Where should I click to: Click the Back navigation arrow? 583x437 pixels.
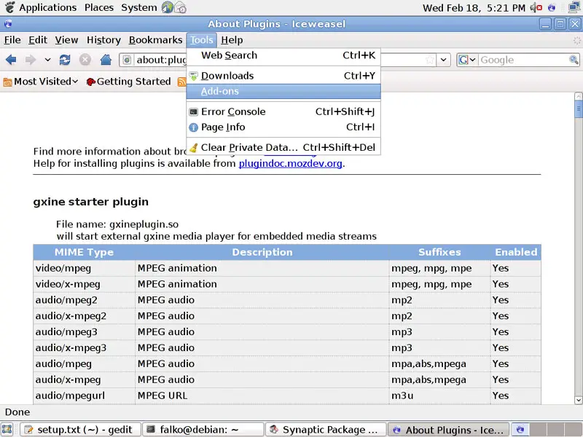pos(11,60)
